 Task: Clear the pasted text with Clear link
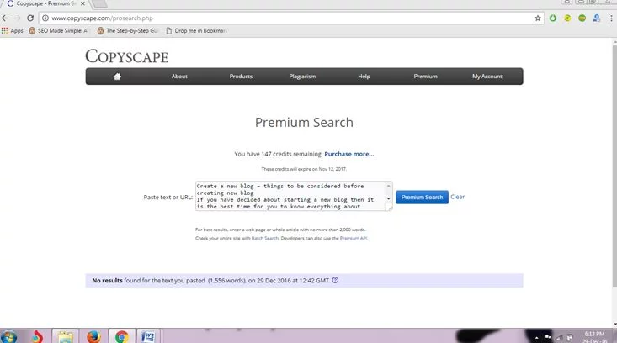[x=457, y=197]
